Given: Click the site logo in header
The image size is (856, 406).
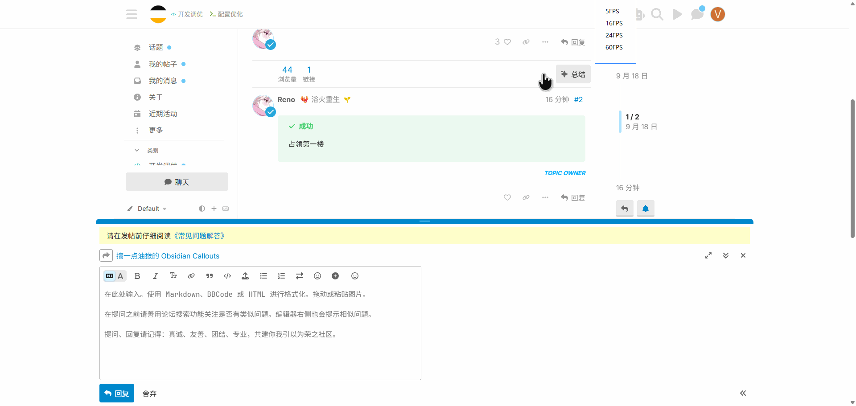Looking at the screenshot, I should (x=158, y=14).
